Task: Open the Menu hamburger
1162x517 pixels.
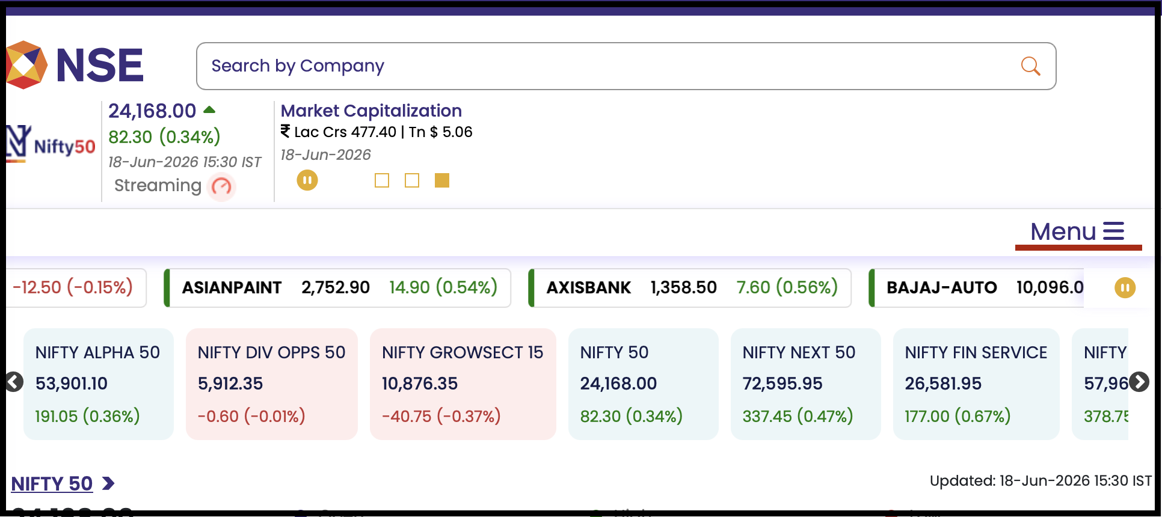Action: tap(1078, 231)
